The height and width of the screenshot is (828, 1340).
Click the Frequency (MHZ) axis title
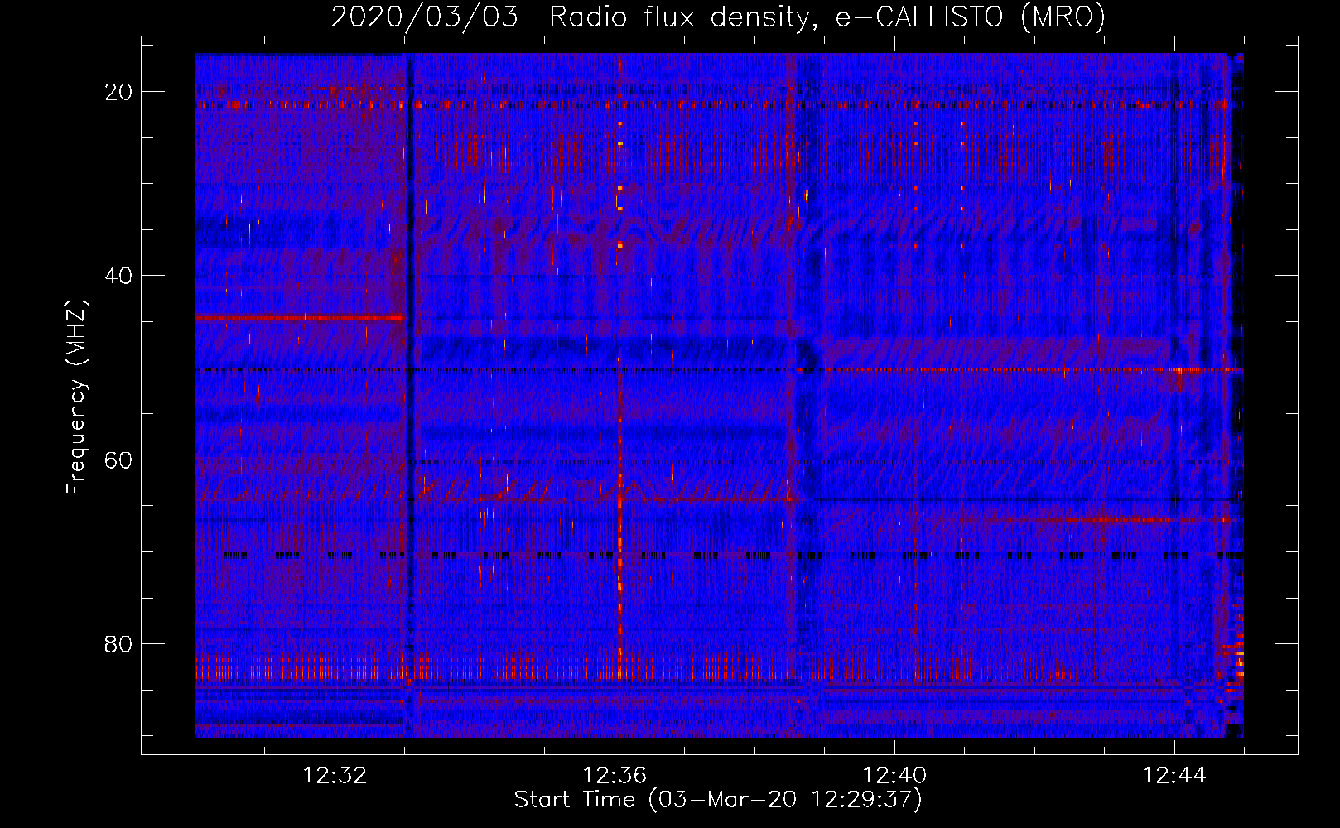pos(76,397)
